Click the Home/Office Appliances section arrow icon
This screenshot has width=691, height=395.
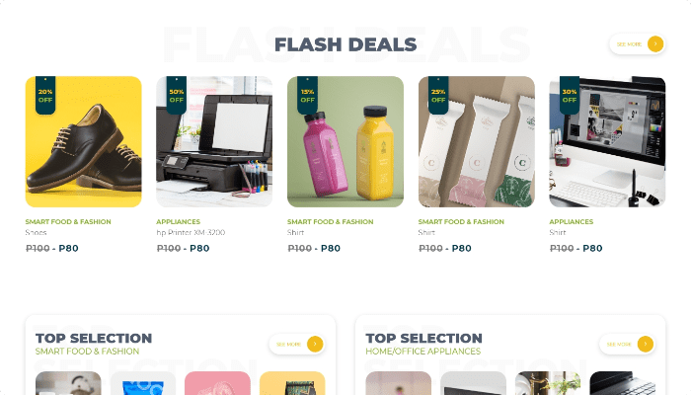point(646,344)
